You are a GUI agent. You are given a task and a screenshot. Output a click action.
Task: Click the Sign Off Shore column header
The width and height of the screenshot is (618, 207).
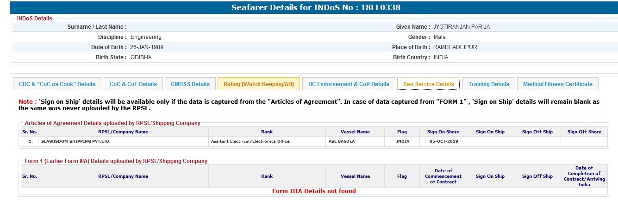pyautogui.click(x=584, y=132)
